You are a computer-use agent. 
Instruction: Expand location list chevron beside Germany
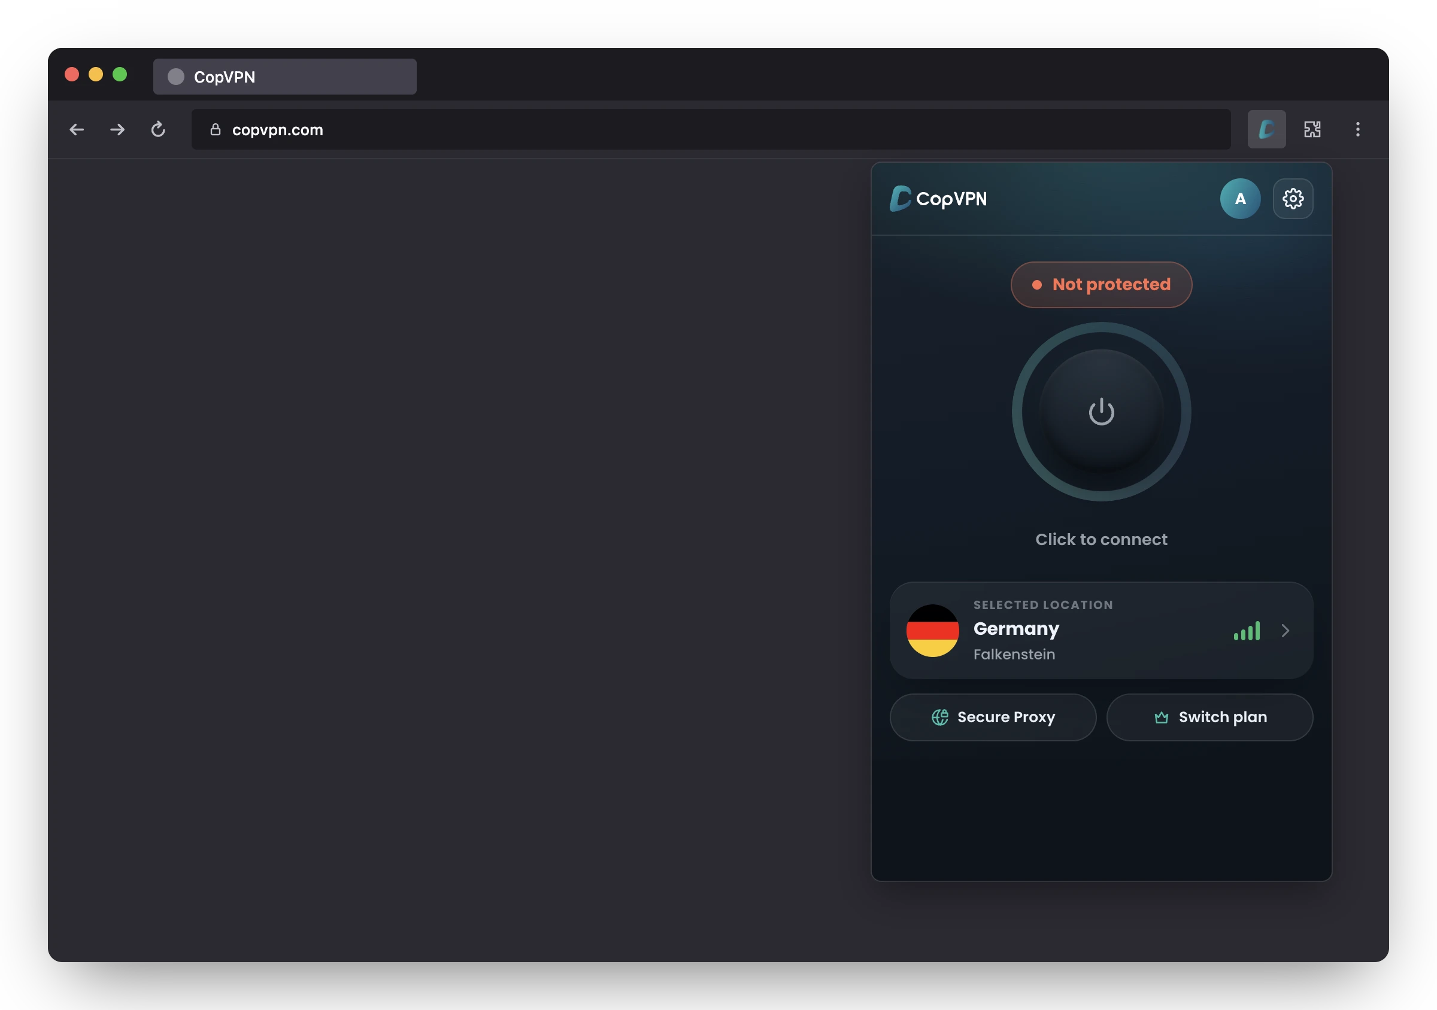pos(1284,631)
